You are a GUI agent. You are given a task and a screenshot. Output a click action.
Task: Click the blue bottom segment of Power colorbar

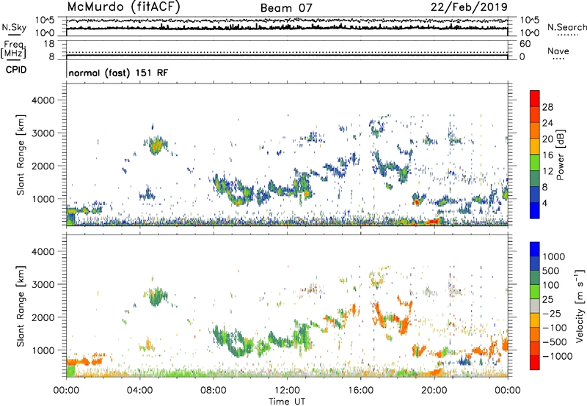[535, 210]
